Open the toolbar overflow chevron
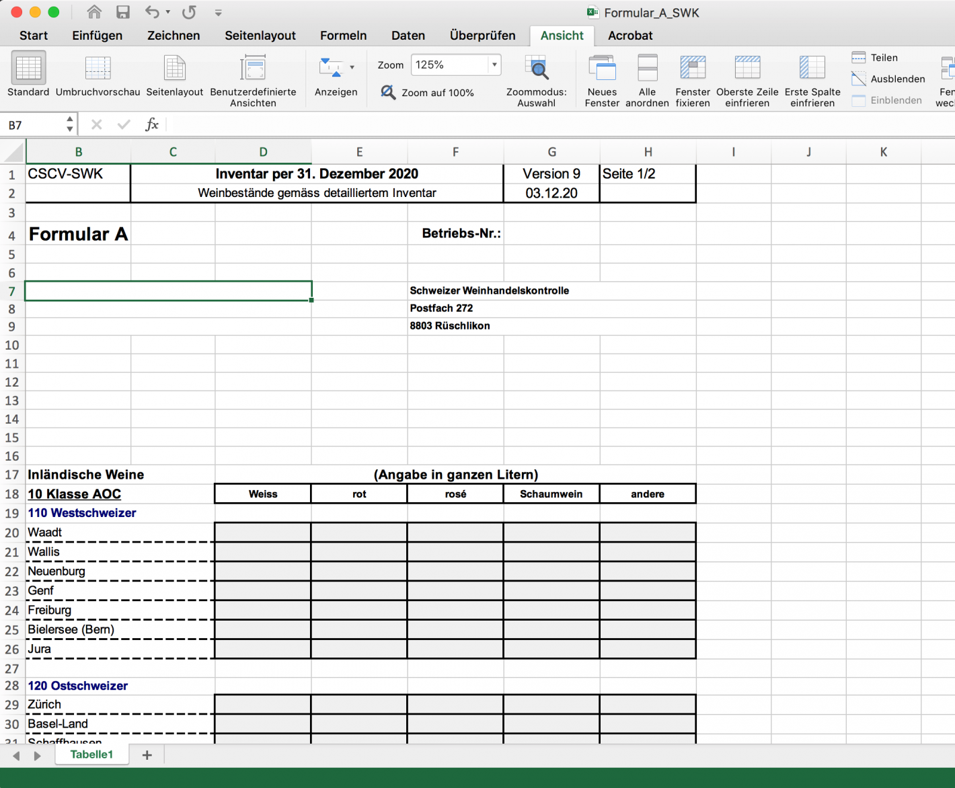Image resolution: width=955 pixels, height=788 pixels. (217, 12)
